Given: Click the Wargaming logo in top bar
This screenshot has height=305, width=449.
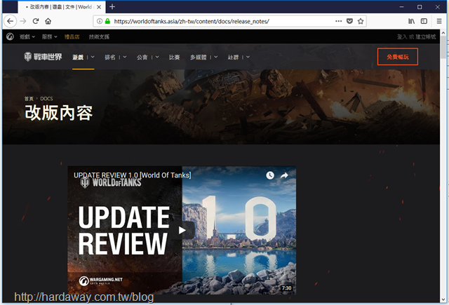Looking at the screenshot, I should (x=10, y=36).
